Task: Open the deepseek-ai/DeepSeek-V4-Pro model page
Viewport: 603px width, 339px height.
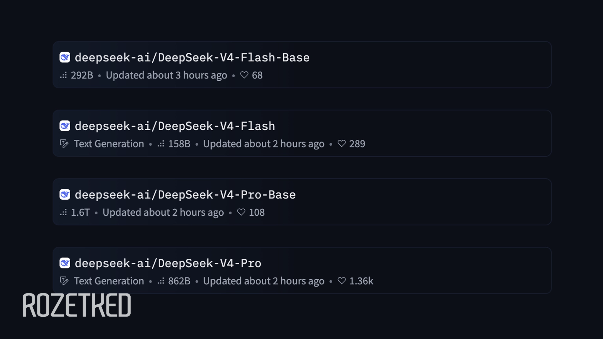Action: [168, 263]
